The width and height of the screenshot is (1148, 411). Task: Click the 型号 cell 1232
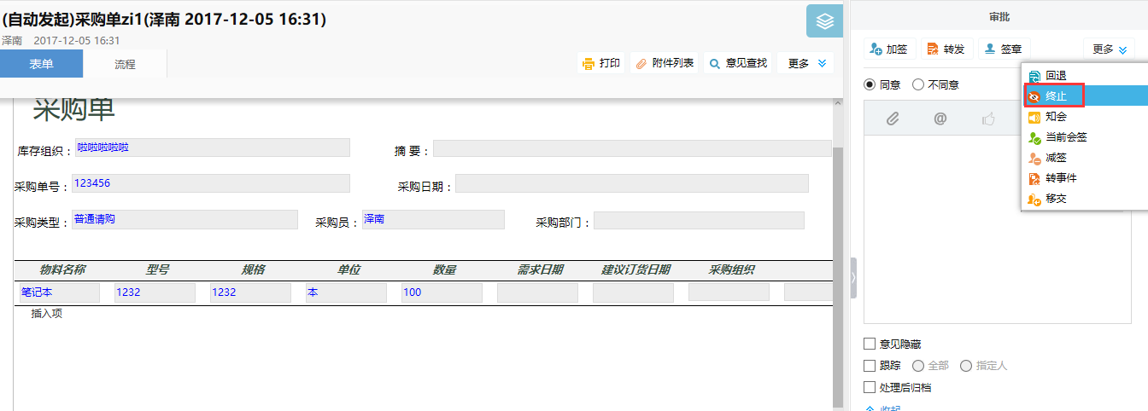coord(155,292)
